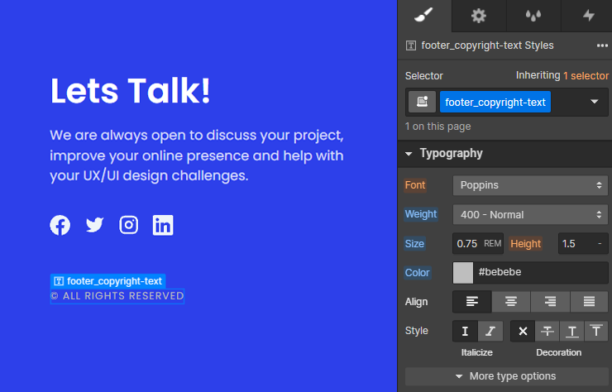
Task: Click the text element icon beside Styles header
Action: (410, 45)
